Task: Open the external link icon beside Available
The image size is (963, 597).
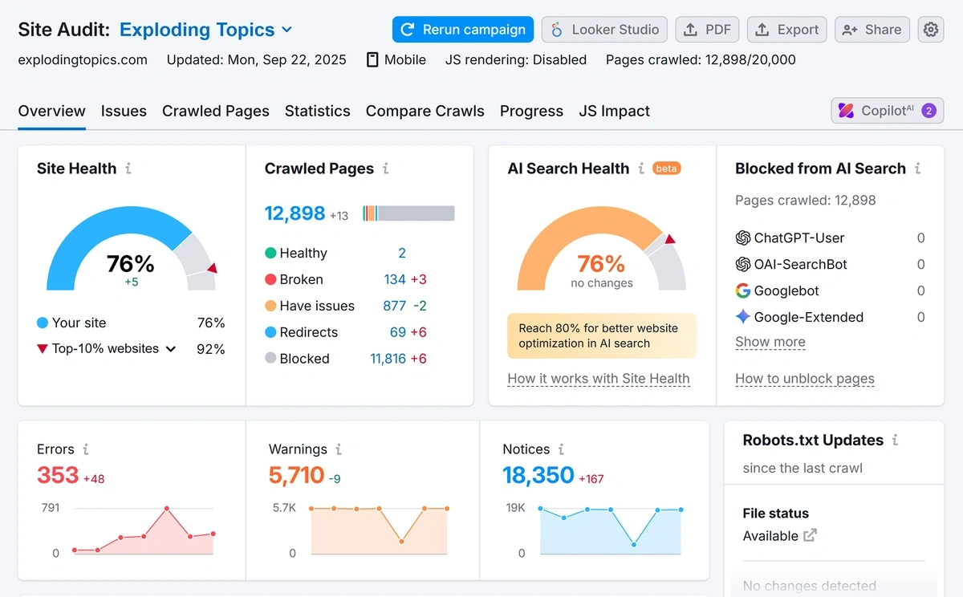Action: (x=810, y=535)
